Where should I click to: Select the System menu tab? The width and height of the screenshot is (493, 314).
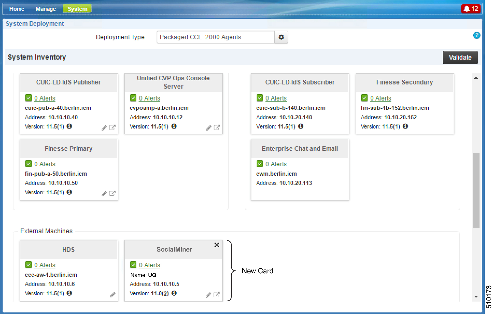point(77,9)
